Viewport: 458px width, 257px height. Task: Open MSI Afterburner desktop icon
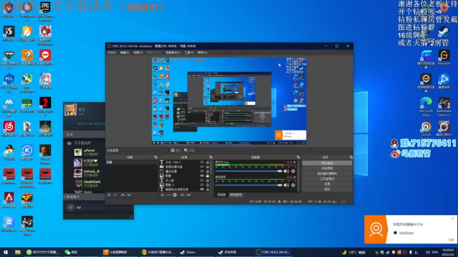pos(27,83)
